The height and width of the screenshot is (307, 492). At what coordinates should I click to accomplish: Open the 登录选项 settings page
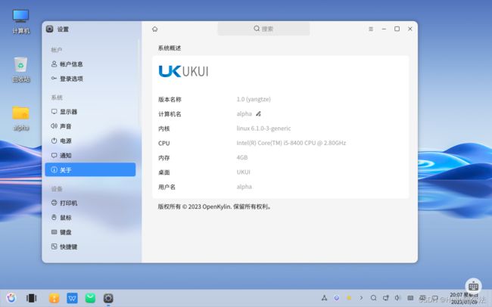click(90, 79)
